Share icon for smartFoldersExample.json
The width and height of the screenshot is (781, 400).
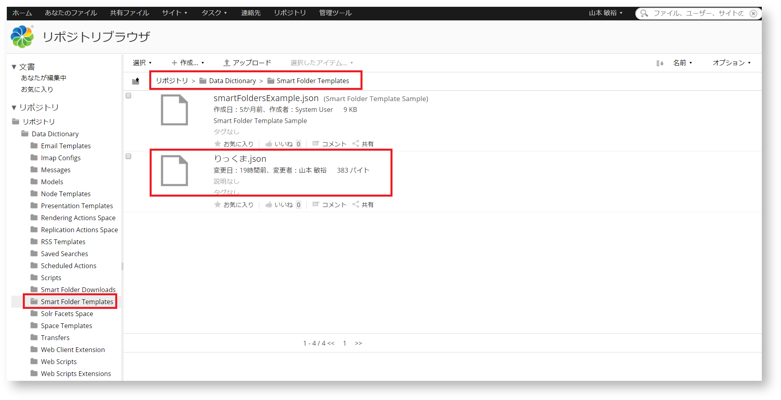pyautogui.click(x=356, y=143)
